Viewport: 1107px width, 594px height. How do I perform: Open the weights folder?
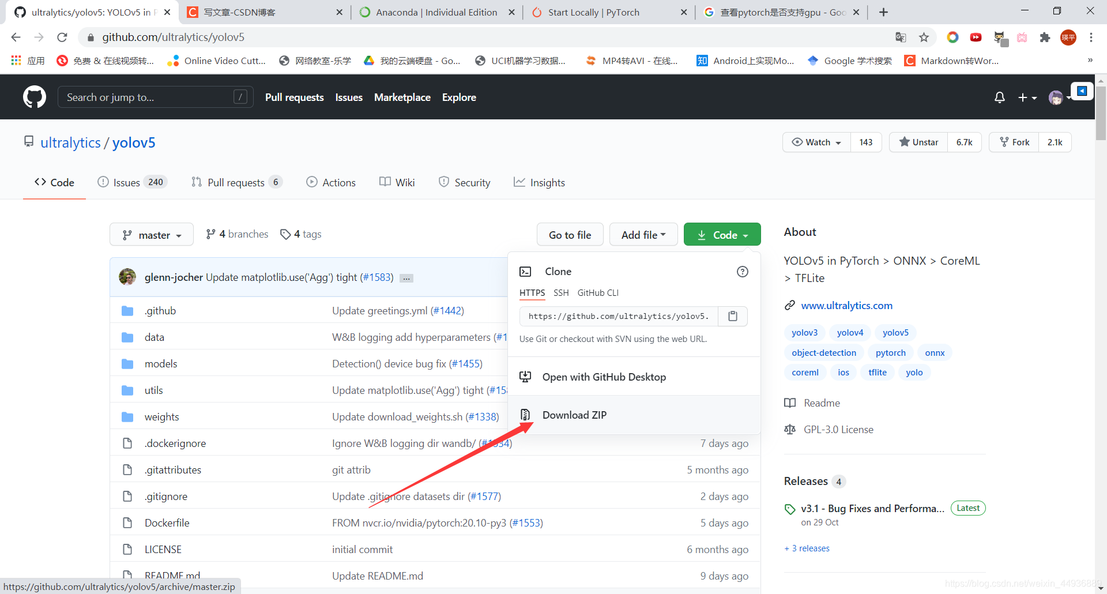[161, 417]
